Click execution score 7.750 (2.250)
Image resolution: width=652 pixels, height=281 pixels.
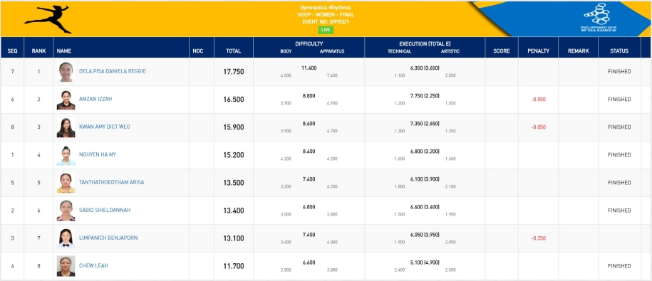pos(425,96)
